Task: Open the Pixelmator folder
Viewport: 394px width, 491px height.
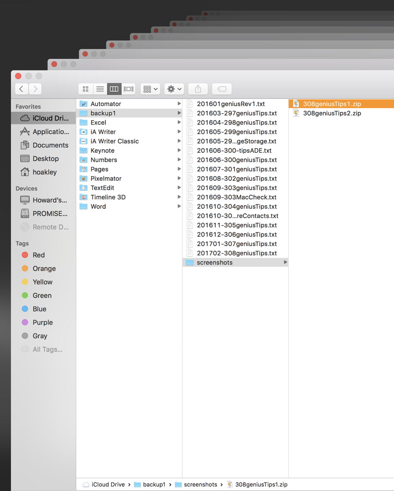Action: (106, 178)
